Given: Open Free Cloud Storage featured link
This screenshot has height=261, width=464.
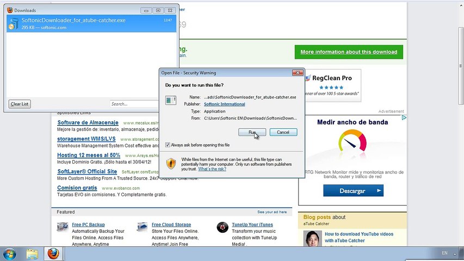Looking at the screenshot, I should click(171, 225).
